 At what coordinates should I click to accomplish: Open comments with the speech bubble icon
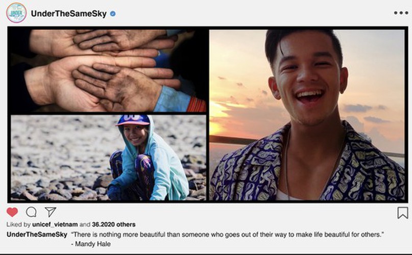pyautogui.click(x=31, y=212)
